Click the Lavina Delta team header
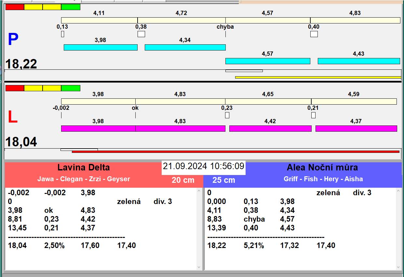Viewport: 404px width, 277px height. [x=84, y=168]
